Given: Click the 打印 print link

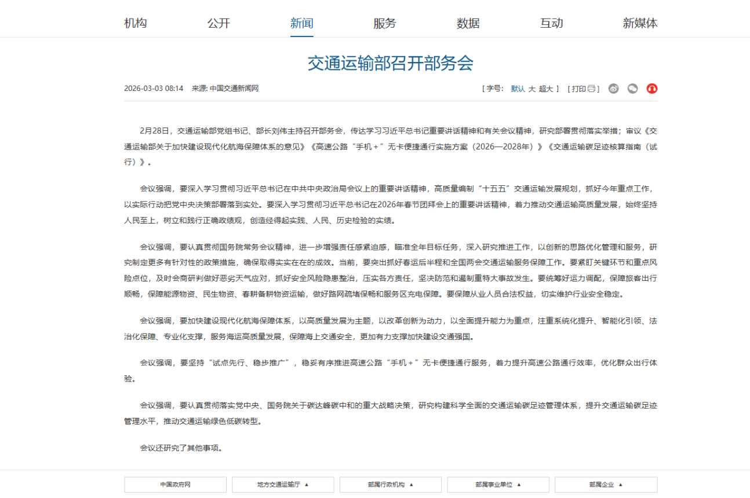Looking at the screenshot, I should [578, 89].
